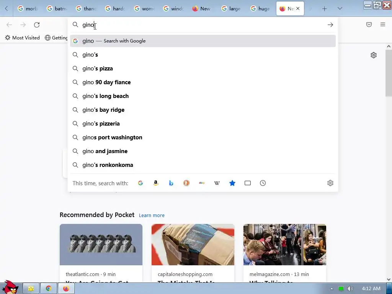Close the active New Tab
The width and height of the screenshot is (392, 294).
298,8
